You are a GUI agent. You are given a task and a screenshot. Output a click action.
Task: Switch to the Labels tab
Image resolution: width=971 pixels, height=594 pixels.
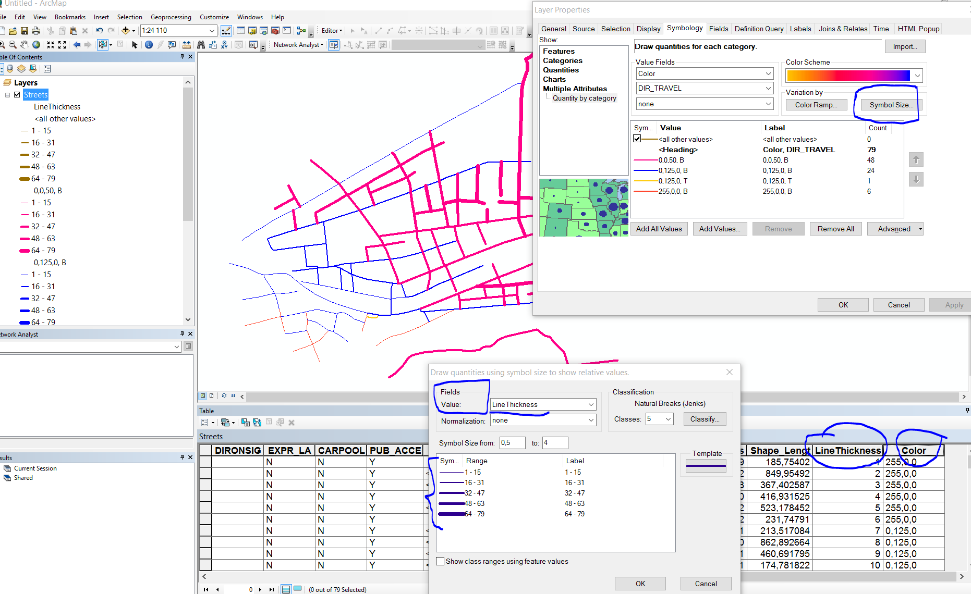point(800,29)
